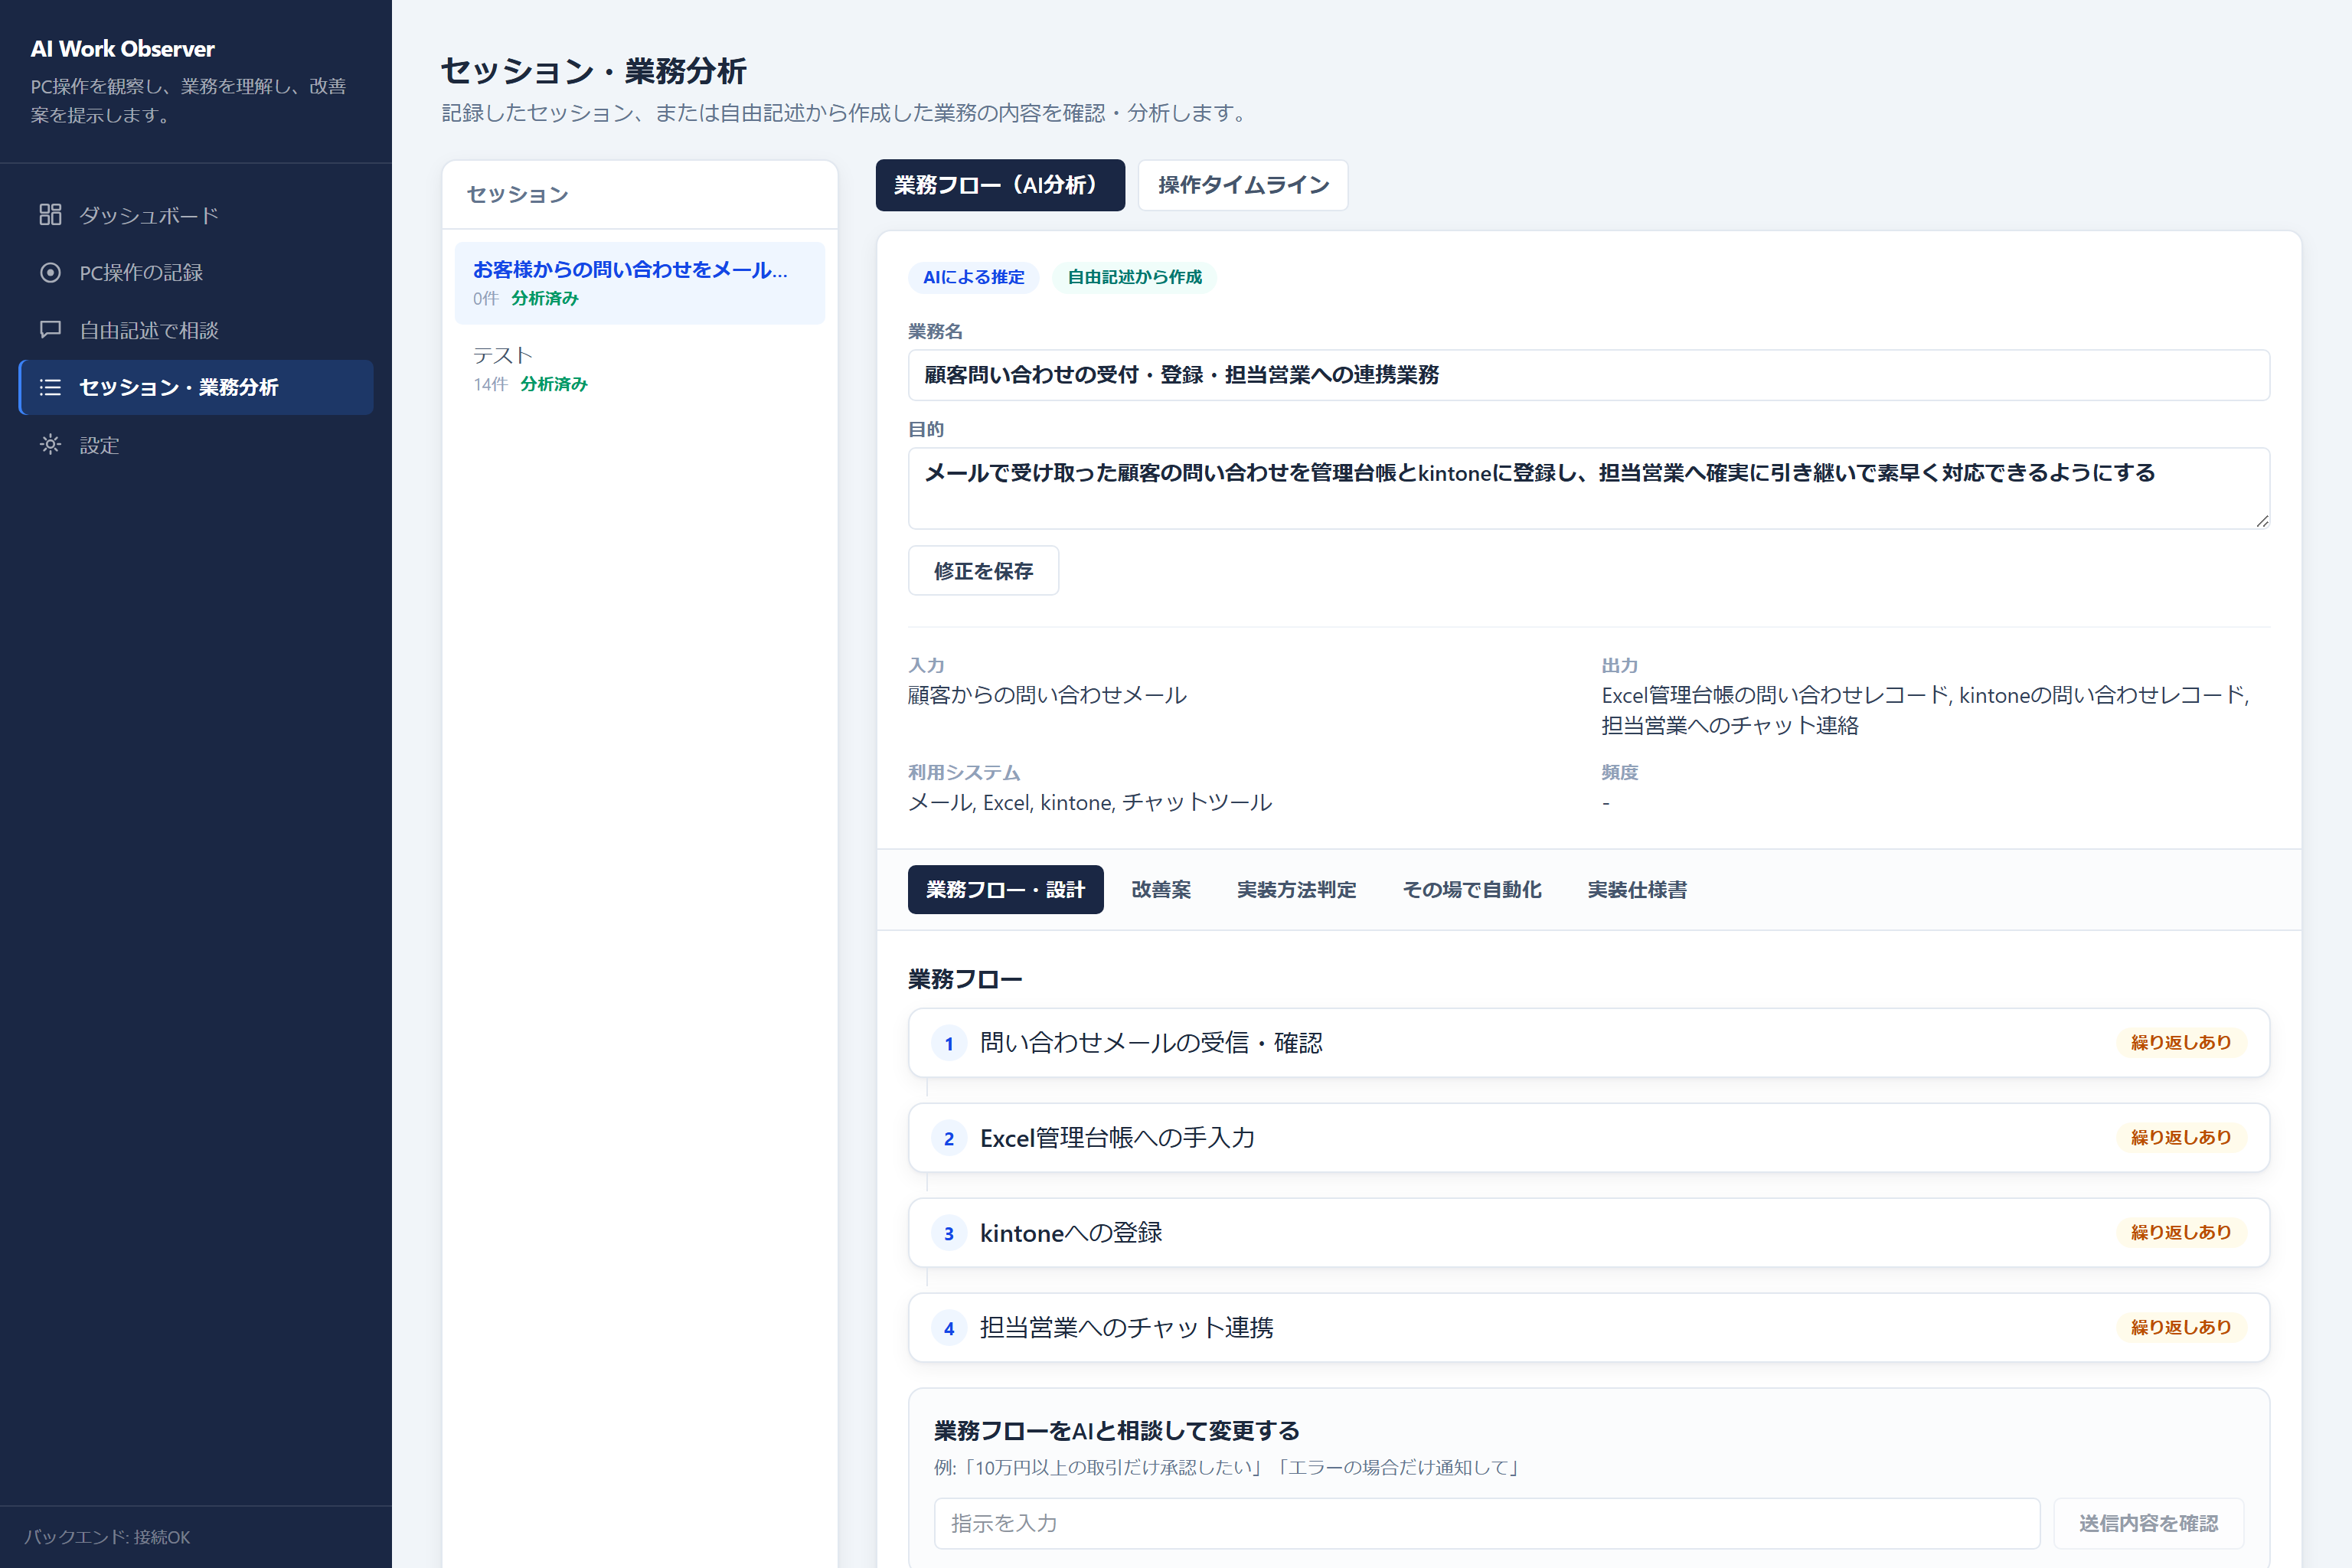Click the AI Work Observer title

pyautogui.click(x=122, y=49)
